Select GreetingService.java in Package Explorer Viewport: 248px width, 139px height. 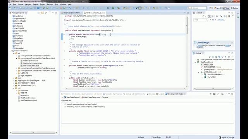[30, 61]
